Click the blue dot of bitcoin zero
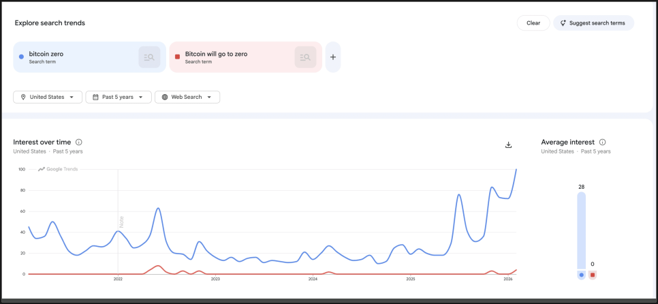The height and width of the screenshot is (304, 658). click(22, 57)
